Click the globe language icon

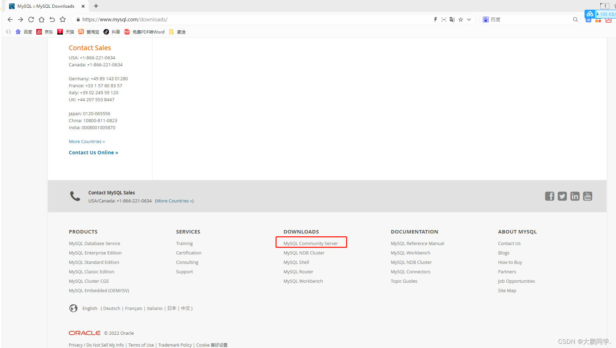73,308
